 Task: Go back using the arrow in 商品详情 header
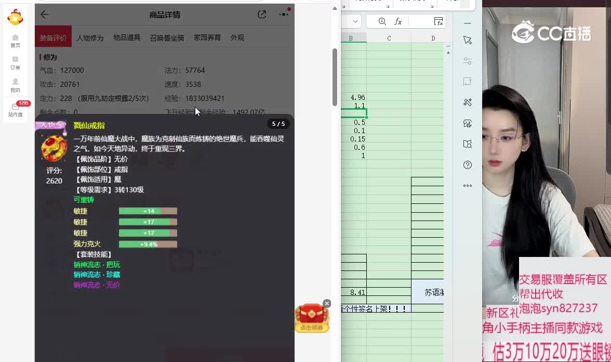[45, 15]
